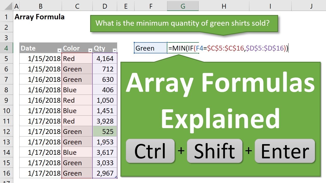Select the 4,164 quantity cell
The height and width of the screenshot is (183, 326).
click(x=105, y=59)
